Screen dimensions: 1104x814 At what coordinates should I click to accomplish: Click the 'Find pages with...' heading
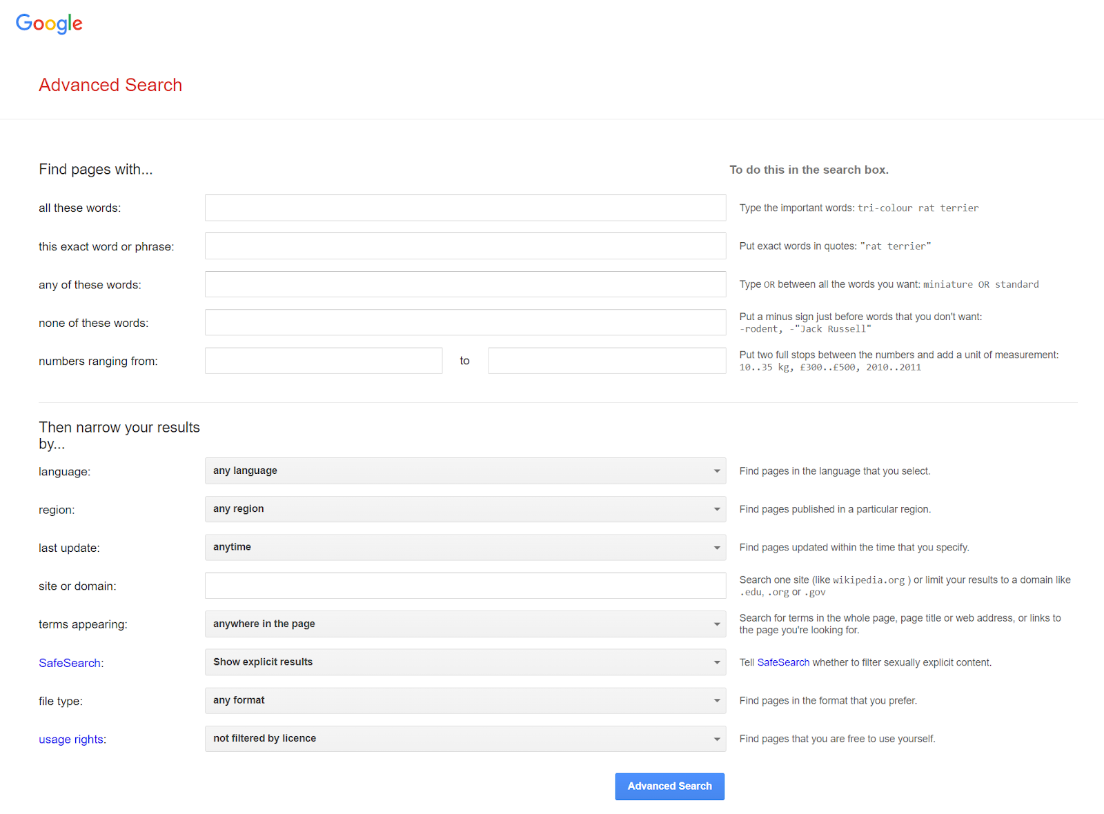coord(96,170)
